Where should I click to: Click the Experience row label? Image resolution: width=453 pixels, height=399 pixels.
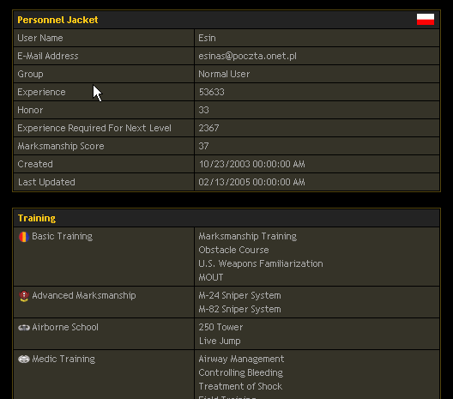click(41, 92)
